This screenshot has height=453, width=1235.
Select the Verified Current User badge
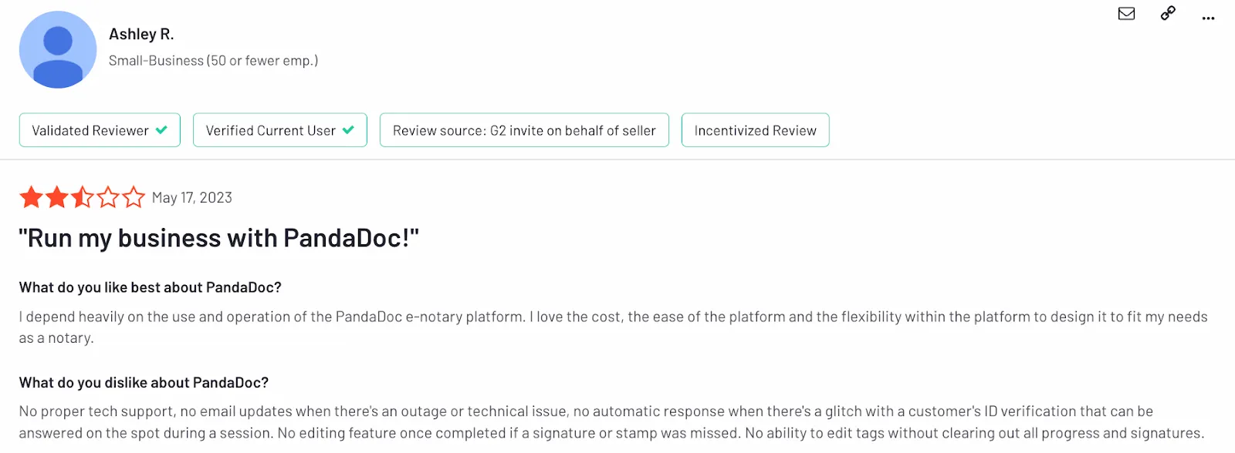tap(279, 129)
